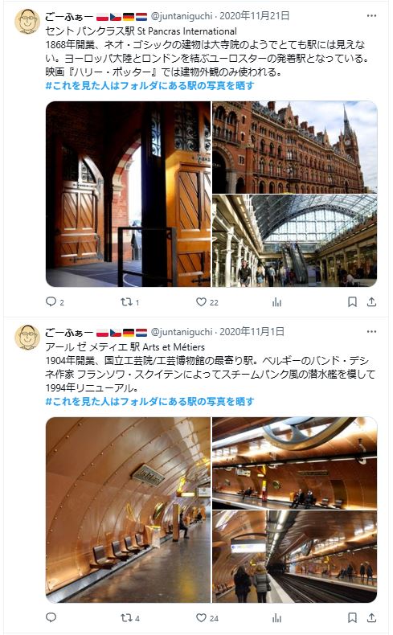393x635 pixels.
Task: Share the St Pancras tweet
Action: (x=371, y=301)
